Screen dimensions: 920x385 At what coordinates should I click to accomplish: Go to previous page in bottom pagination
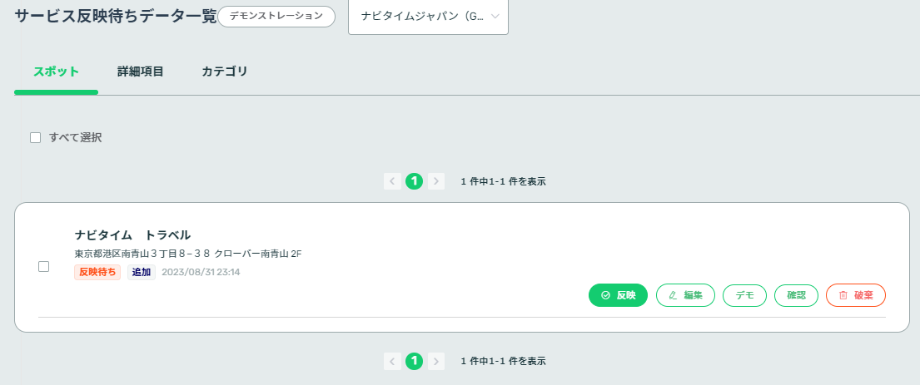pyautogui.click(x=392, y=361)
